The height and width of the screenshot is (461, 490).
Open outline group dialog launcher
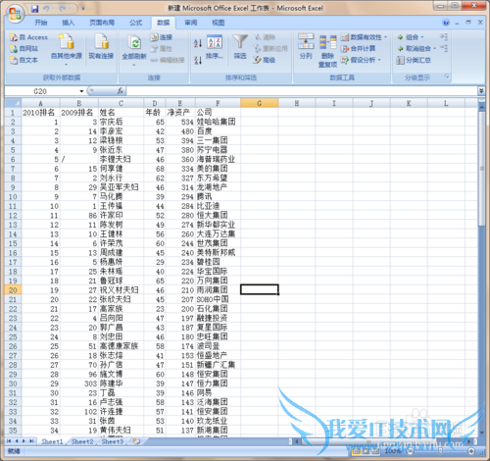(447, 77)
